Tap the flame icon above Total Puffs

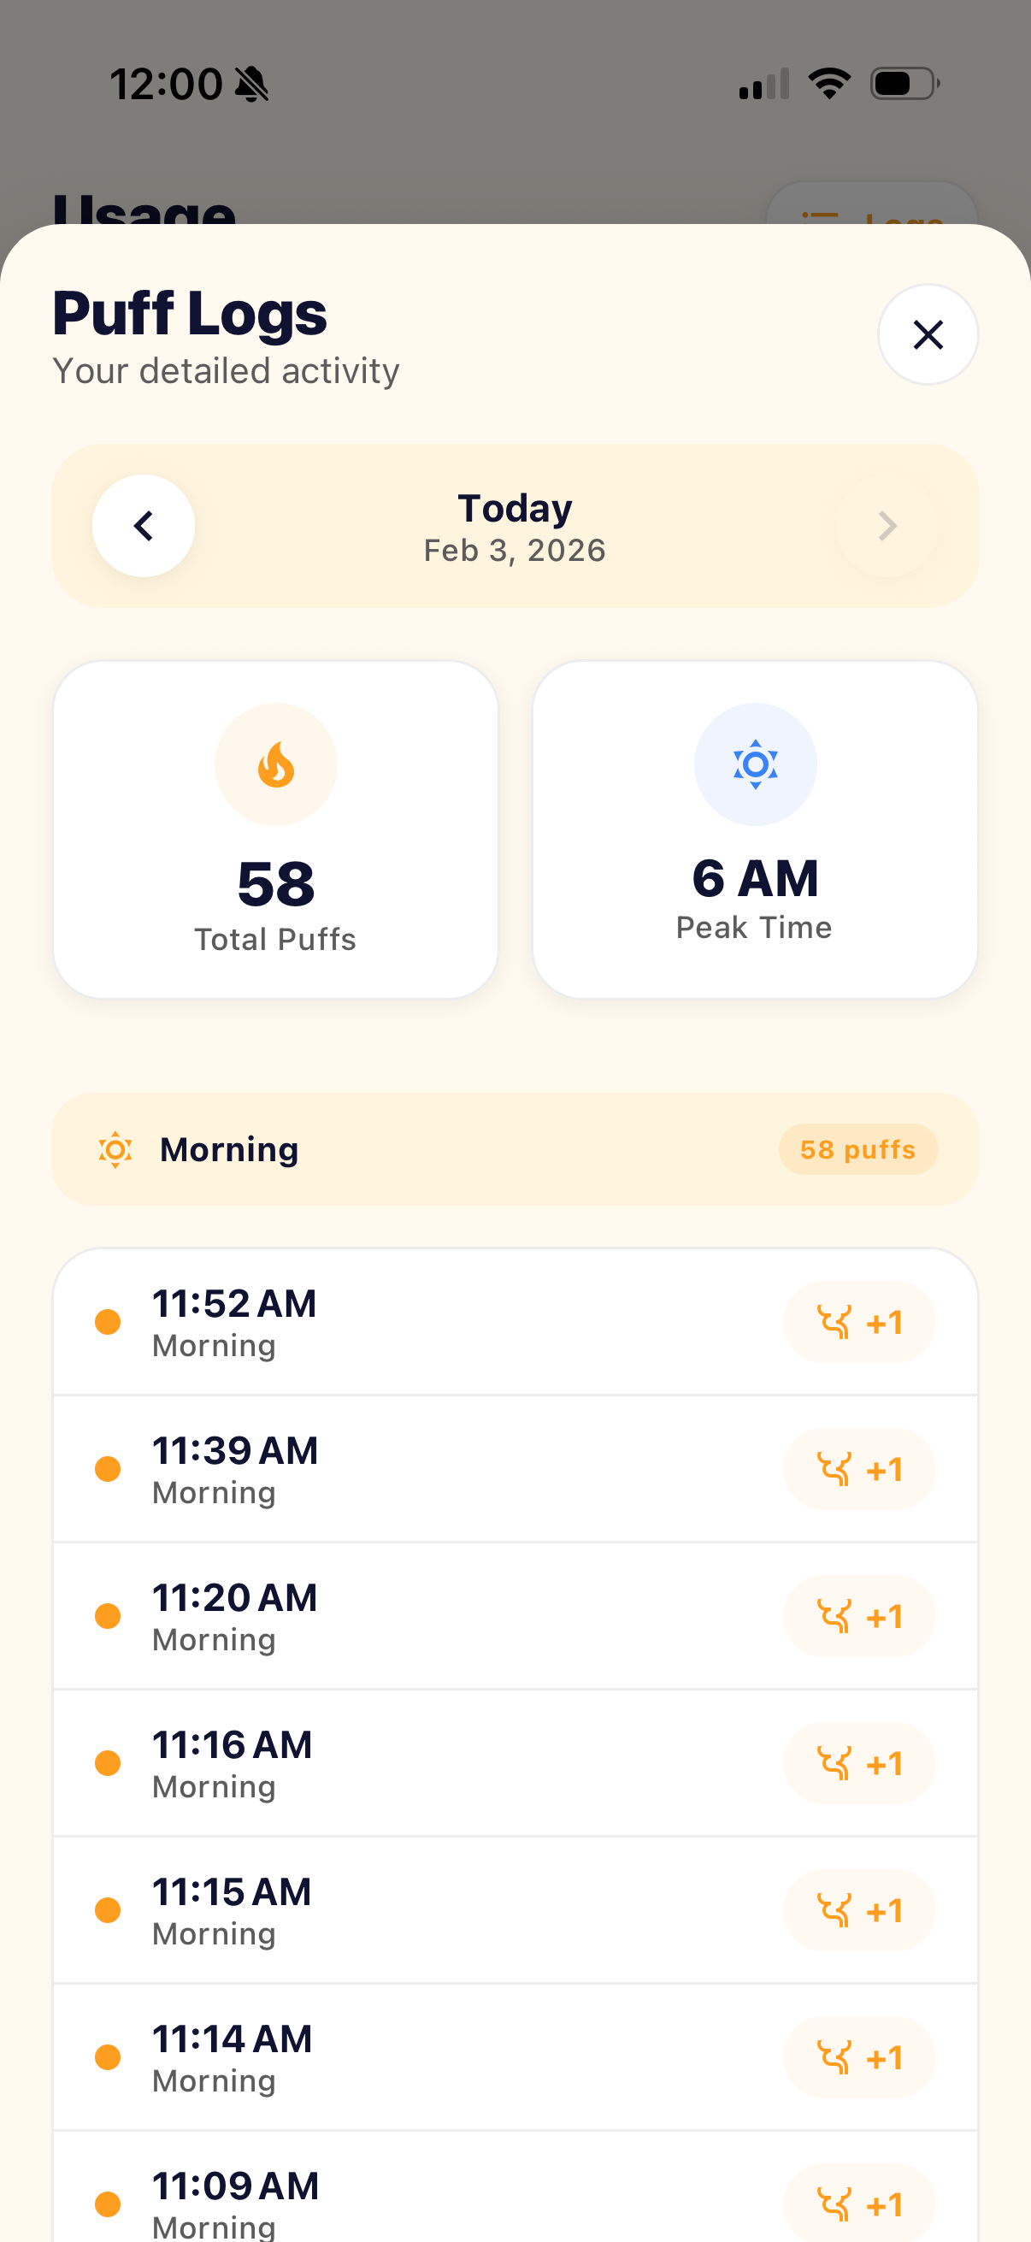pos(276,764)
